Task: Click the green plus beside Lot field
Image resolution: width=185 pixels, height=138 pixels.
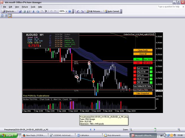Action: [151, 68]
